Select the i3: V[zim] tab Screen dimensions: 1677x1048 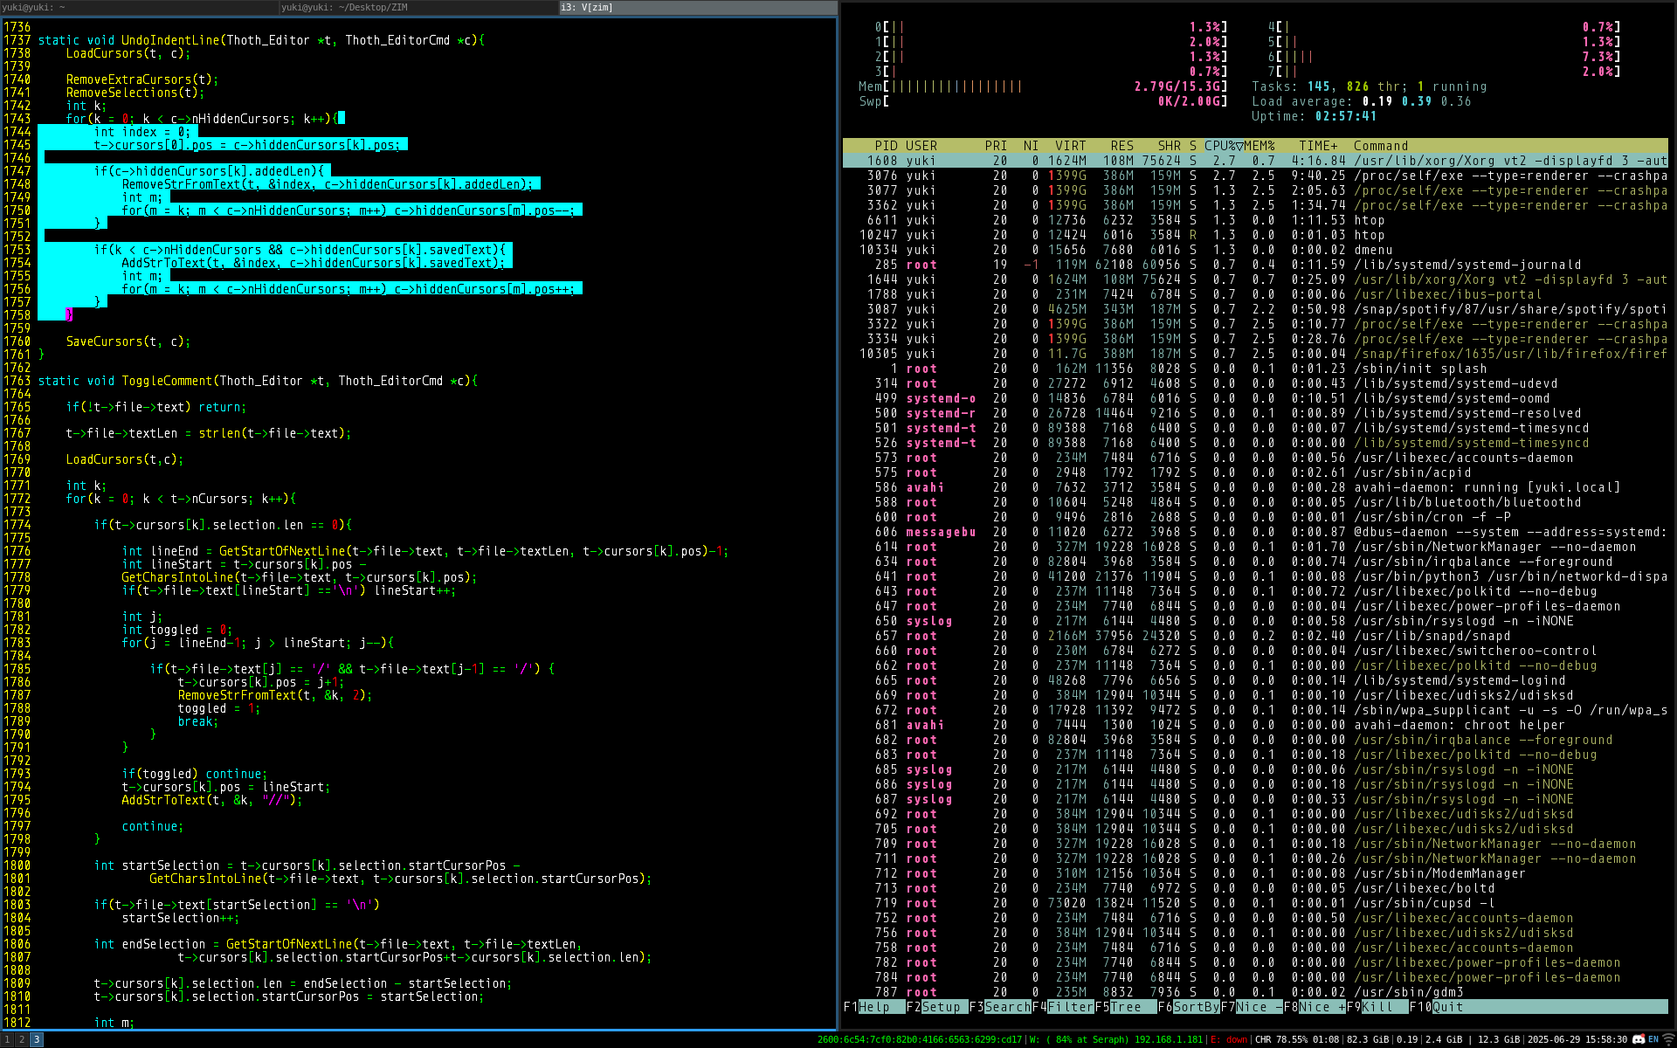pyautogui.click(x=698, y=7)
